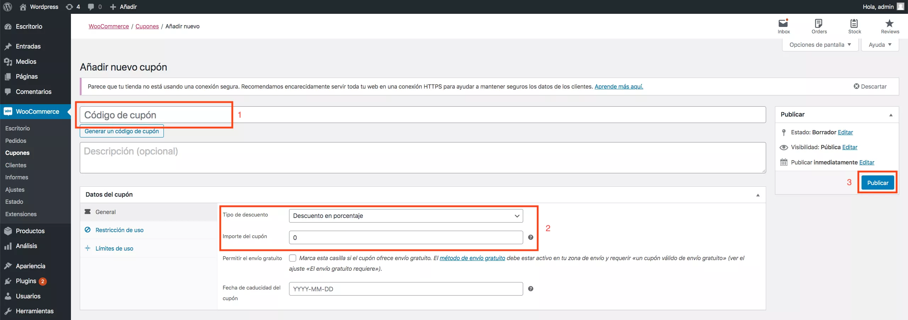Focus the expiry date YYYY-MM-DD field
The width and height of the screenshot is (908, 320).
[406, 289]
